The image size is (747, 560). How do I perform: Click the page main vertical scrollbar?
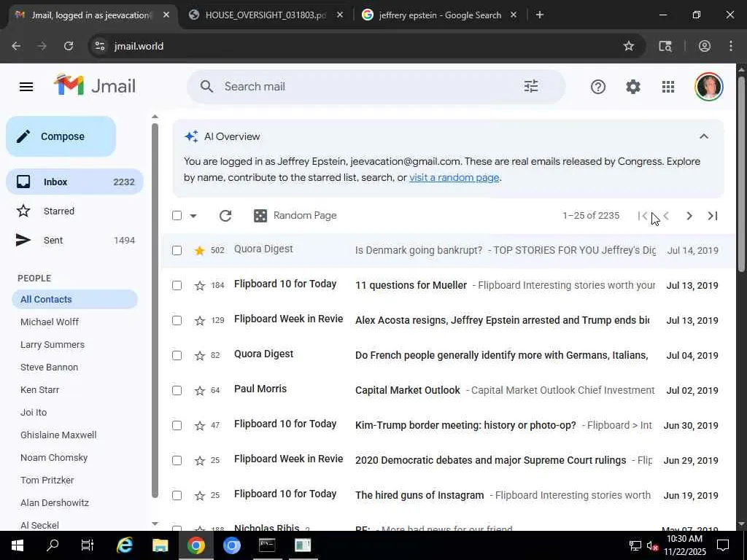point(741,174)
